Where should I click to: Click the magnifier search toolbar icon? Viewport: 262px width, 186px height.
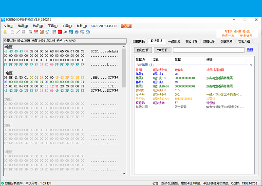click(30, 32)
